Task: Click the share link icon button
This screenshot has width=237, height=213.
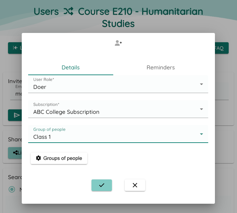Action: tap(15, 153)
